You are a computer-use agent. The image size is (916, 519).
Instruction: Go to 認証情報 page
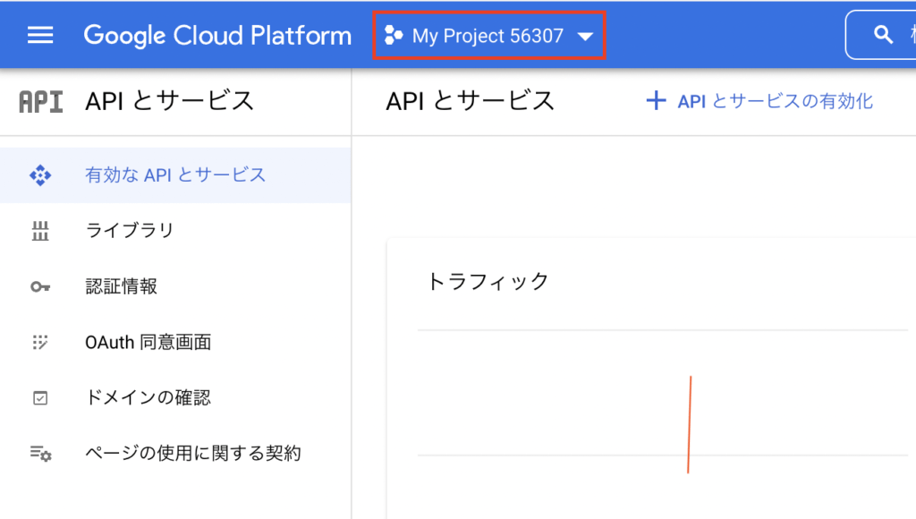point(121,286)
